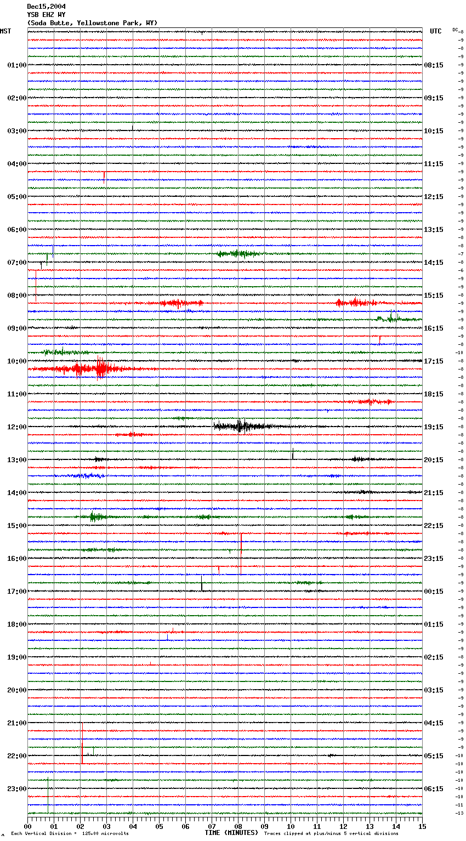This screenshot has width=466, height=841.
Task: Select the '01:00' MST time label
Action: coord(17,65)
